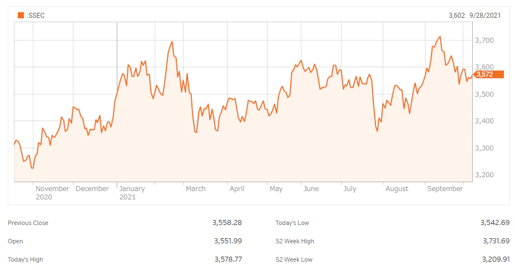This screenshot has width=515, height=270.
Task: Click the 3,400 price axis label
Action: coord(486,121)
